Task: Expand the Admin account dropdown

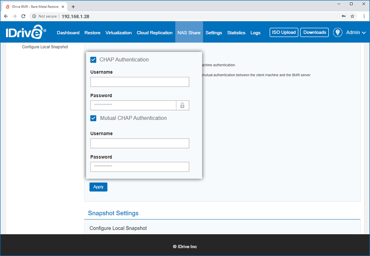Action: point(356,32)
